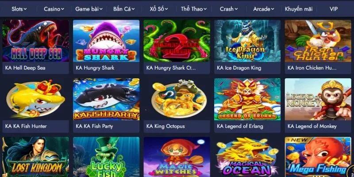This screenshot has height=177, width=354.
Task: Open the KA Hell Deep Sea game thumbnail
Action: click(35, 41)
